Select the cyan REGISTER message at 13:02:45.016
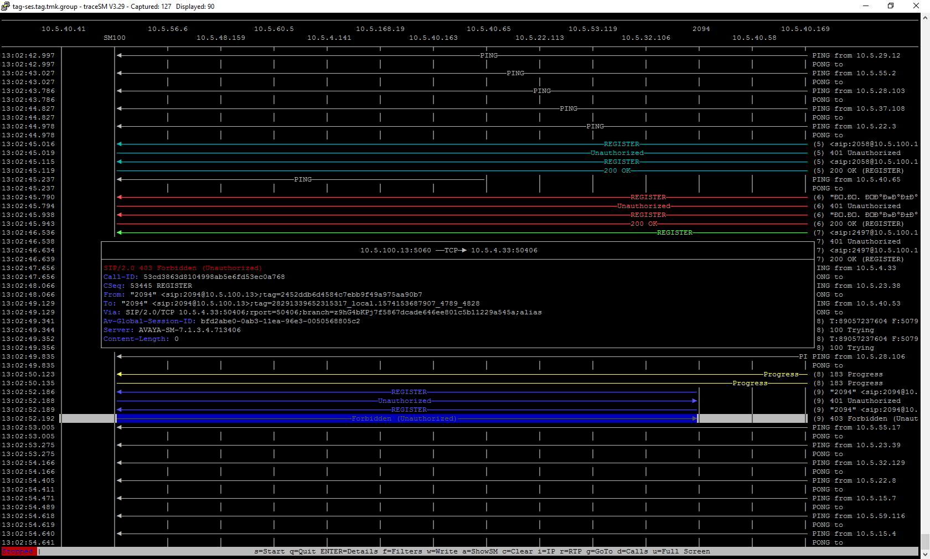Image resolution: width=930 pixels, height=559 pixels. (462, 144)
